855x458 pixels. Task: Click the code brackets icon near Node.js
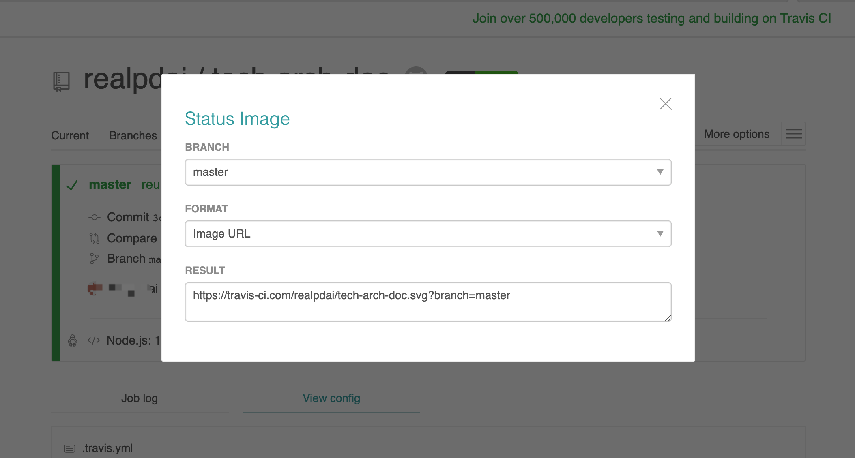point(94,340)
